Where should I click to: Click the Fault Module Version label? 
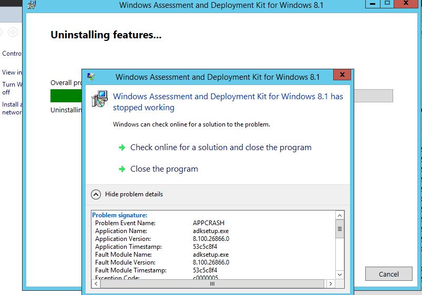[125, 262]
